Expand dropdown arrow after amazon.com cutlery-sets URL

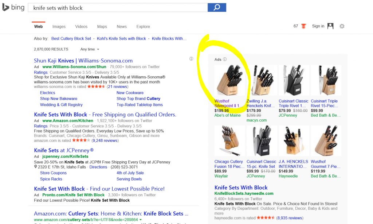click(x=141, y=220)
